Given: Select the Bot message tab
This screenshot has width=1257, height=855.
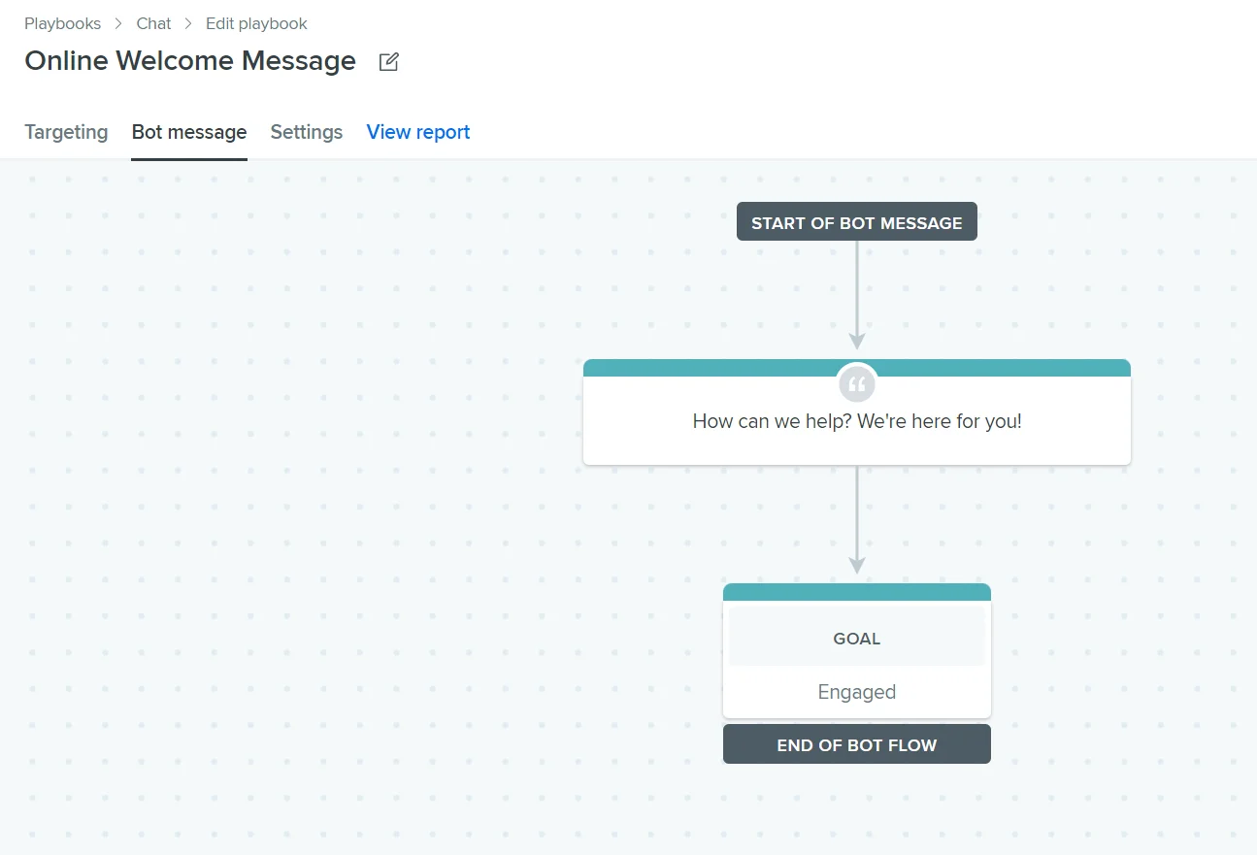Looking at the screenshot, I should (x=189, y=132).
